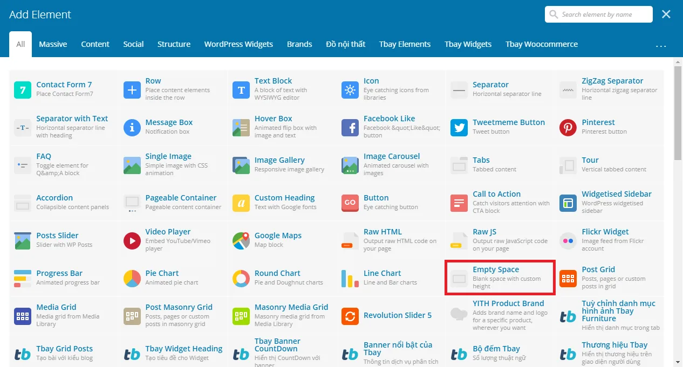Insert the Tour element
The image size is (683, 367).
click(x=609, y=165)
